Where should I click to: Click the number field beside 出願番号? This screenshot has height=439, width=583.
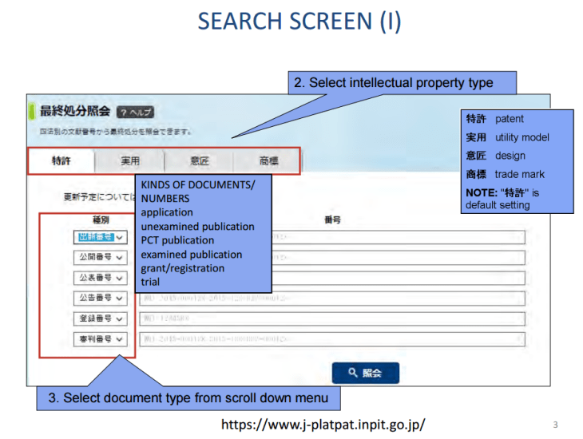(x=399, y=237)
